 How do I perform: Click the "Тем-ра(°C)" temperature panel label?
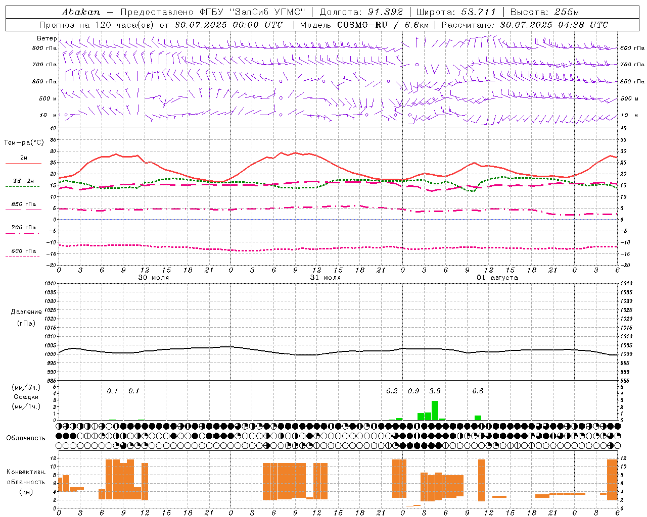coord(24,143)
